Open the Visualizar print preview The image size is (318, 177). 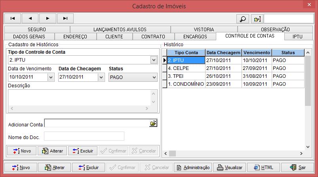pyautogui.click(x=230, y=168)
